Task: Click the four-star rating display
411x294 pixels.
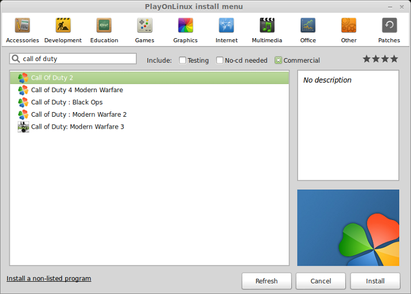Action: tap(380, 59)
